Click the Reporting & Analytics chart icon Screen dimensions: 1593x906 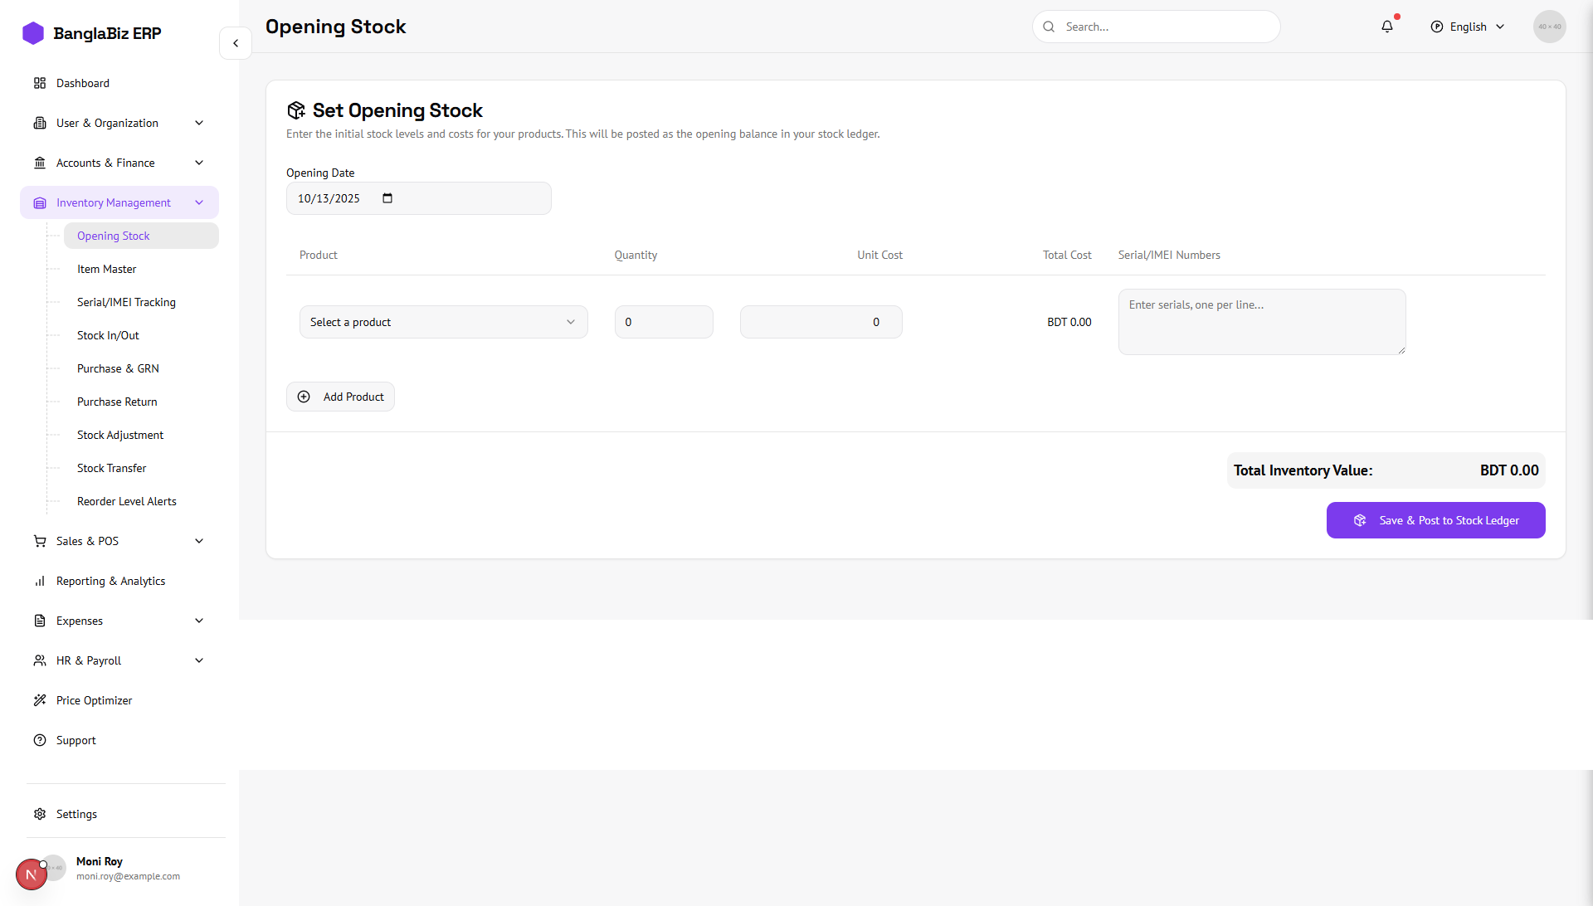(x=40, y=581)
